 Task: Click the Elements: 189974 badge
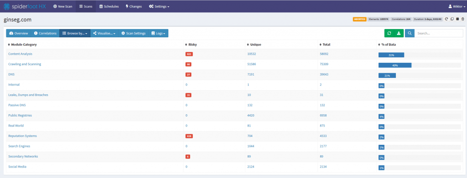(378, 19)
